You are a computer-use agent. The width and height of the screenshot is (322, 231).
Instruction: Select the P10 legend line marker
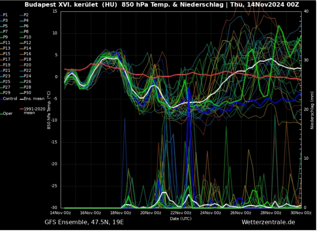point(21,37)
